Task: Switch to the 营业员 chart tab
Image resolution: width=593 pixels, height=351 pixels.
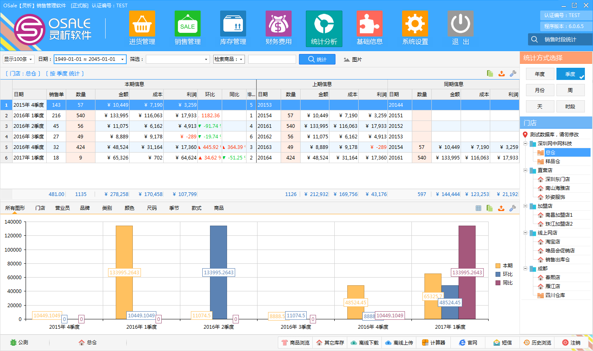Action: pyautogui.click(x=63, y=208)
